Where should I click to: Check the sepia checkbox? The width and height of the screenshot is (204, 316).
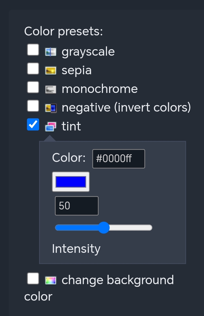tap(33, 69)
